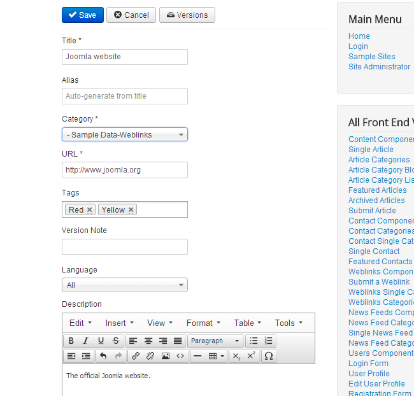
Task: Open the Paragraph format dropdown
Action: coord(215,341)
